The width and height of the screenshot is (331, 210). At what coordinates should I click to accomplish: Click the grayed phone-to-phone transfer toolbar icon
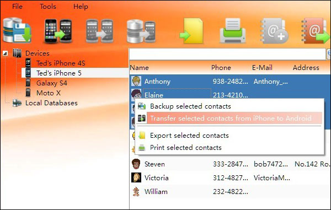pyautogui.click(x=99, y=31)
